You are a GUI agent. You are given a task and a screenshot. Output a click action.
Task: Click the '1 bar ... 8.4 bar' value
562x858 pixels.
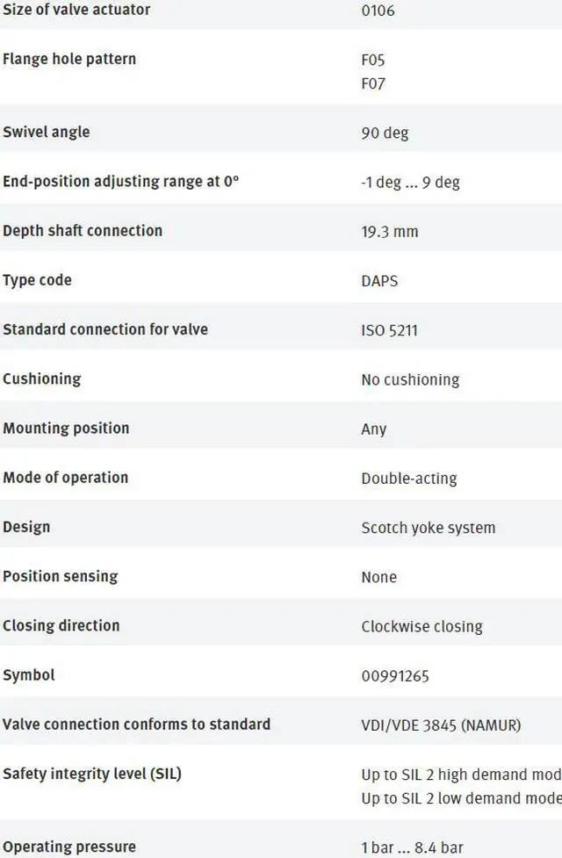tap(412, 848)
